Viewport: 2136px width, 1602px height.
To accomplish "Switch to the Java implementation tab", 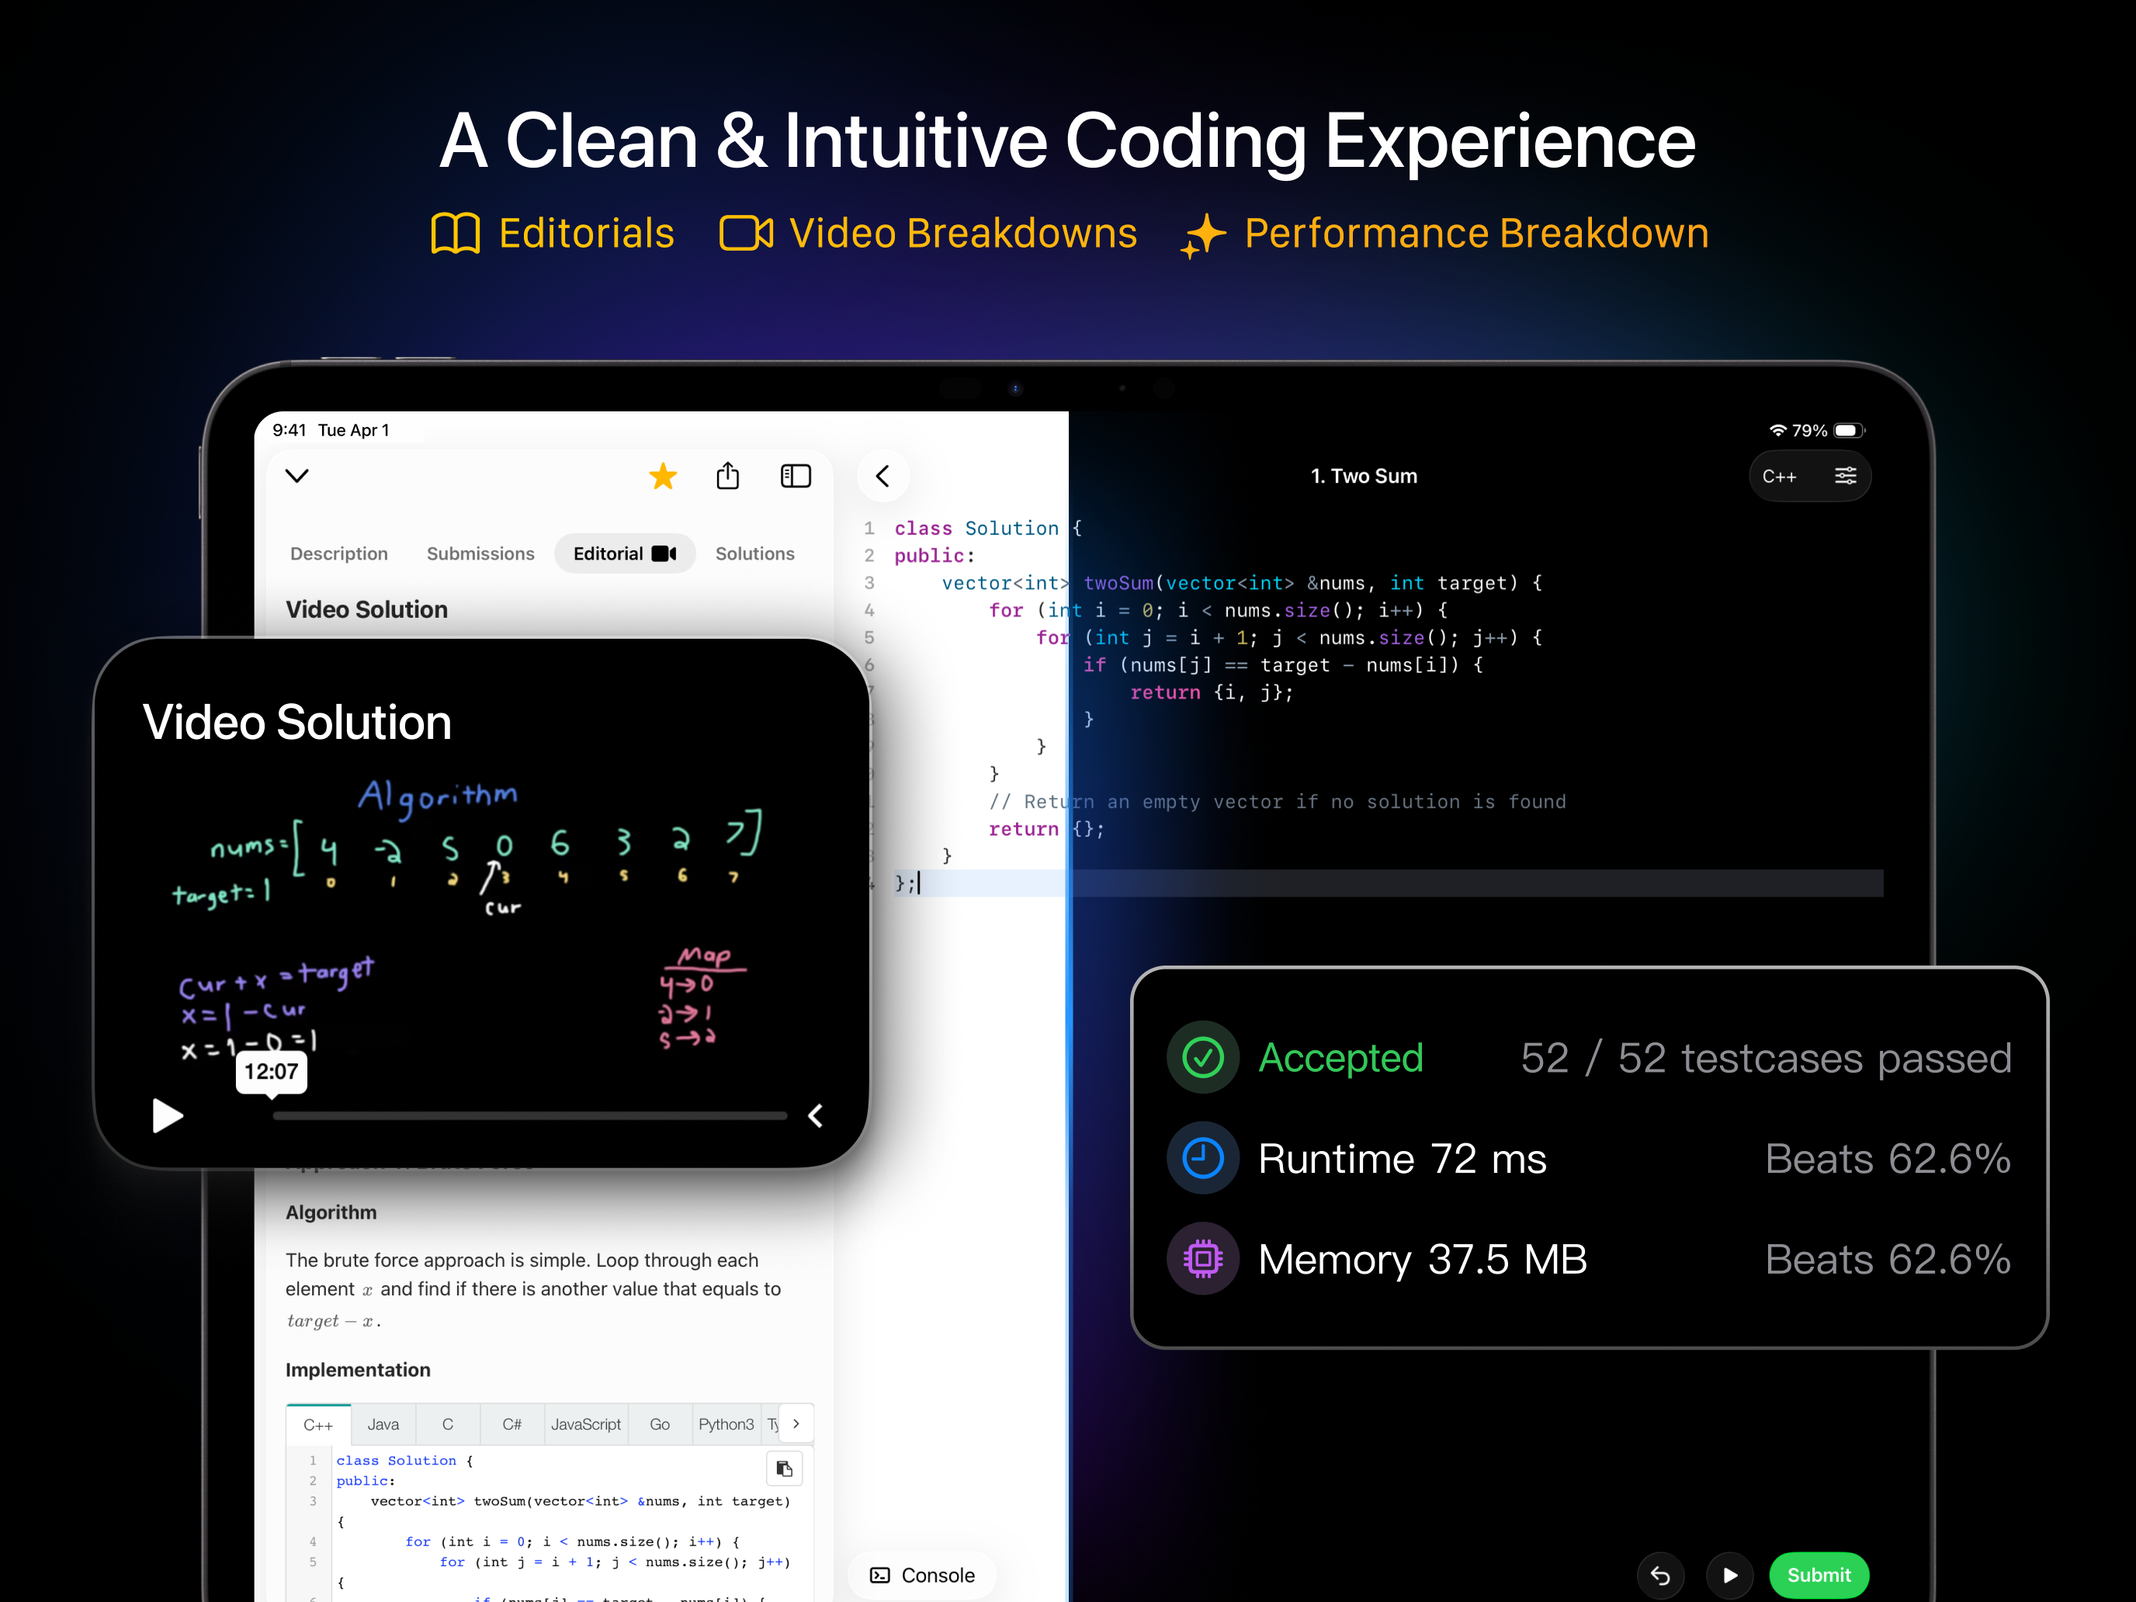I will 383,1423.
